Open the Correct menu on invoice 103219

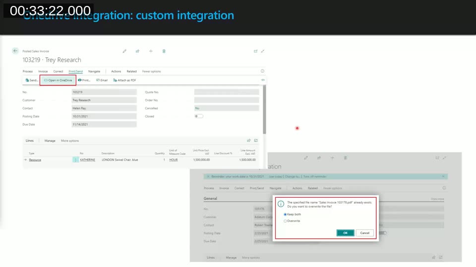coord(59,71)
